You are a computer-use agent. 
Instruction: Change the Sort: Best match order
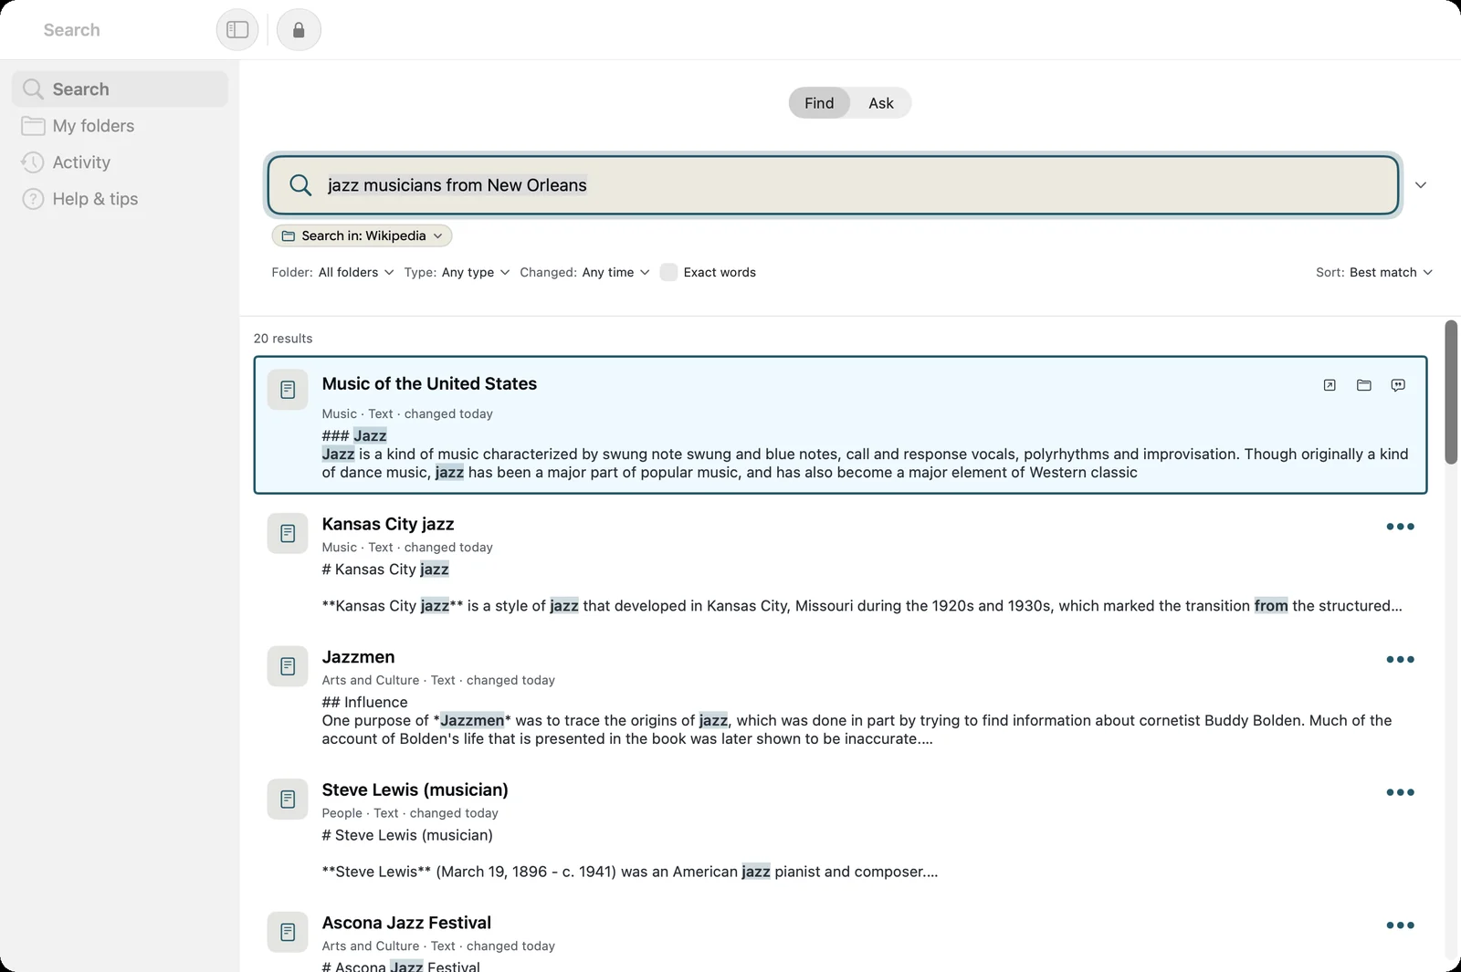1374,272
